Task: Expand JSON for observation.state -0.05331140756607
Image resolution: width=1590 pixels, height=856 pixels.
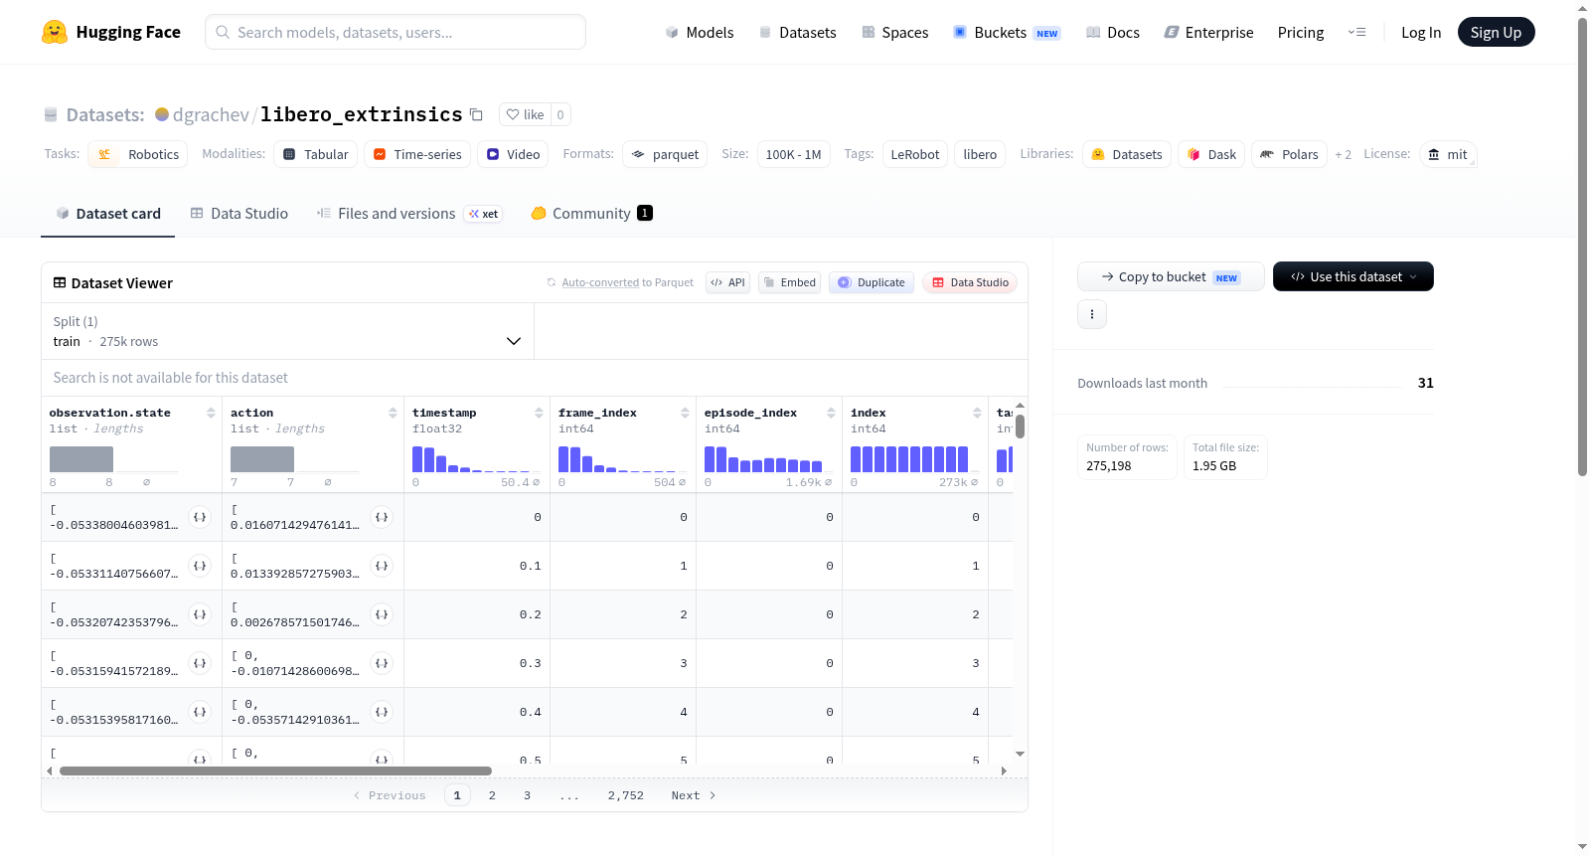Action: pyautogui.click(x=200, y=566)
